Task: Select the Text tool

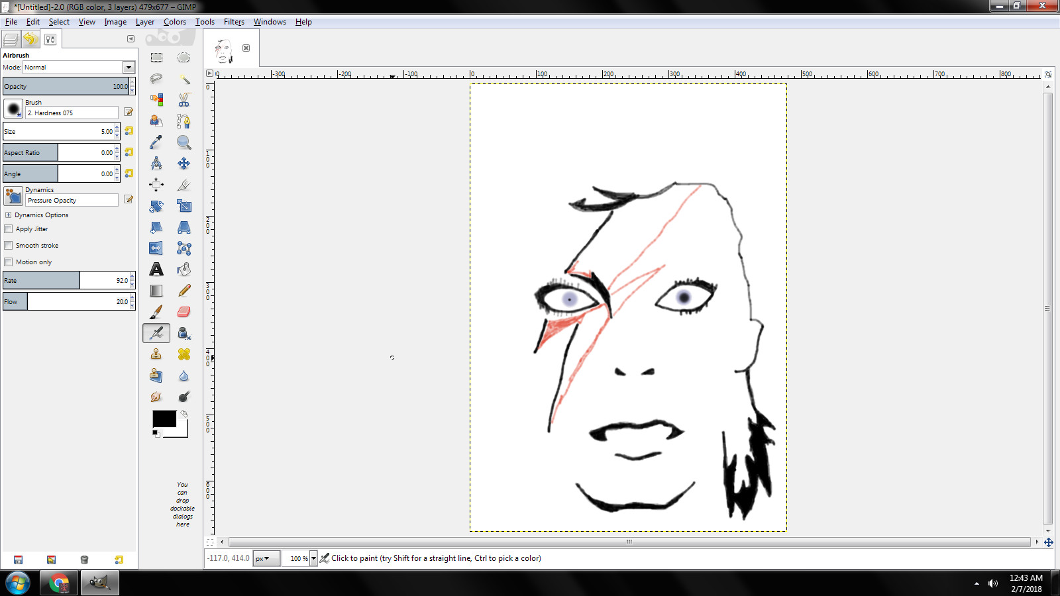Action: 156,270
